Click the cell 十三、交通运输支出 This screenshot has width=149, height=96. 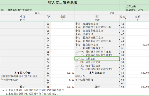(97, 24)
